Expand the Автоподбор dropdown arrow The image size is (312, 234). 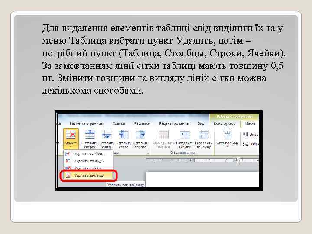tap(227, 147)
